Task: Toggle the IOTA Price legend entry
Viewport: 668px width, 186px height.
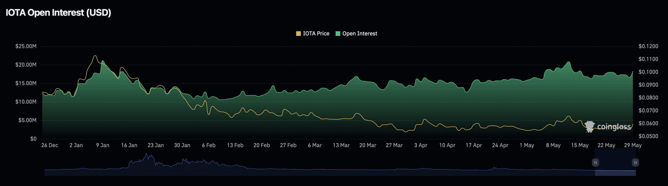Action: coord(313,34)
